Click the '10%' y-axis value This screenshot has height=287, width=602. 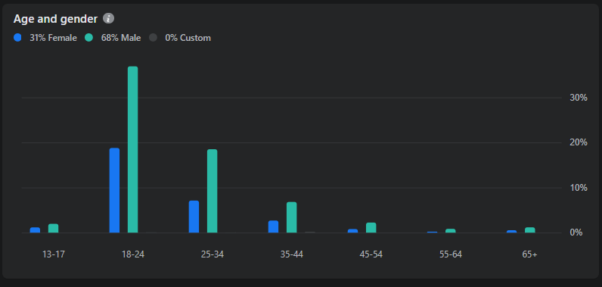(579, 188)
